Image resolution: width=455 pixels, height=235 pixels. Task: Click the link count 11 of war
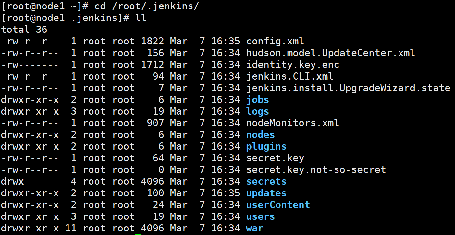click(x=71, y=228)
